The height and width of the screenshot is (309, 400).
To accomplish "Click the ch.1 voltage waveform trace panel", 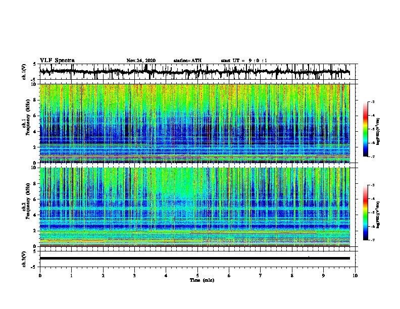I will [x=198, y=72].
